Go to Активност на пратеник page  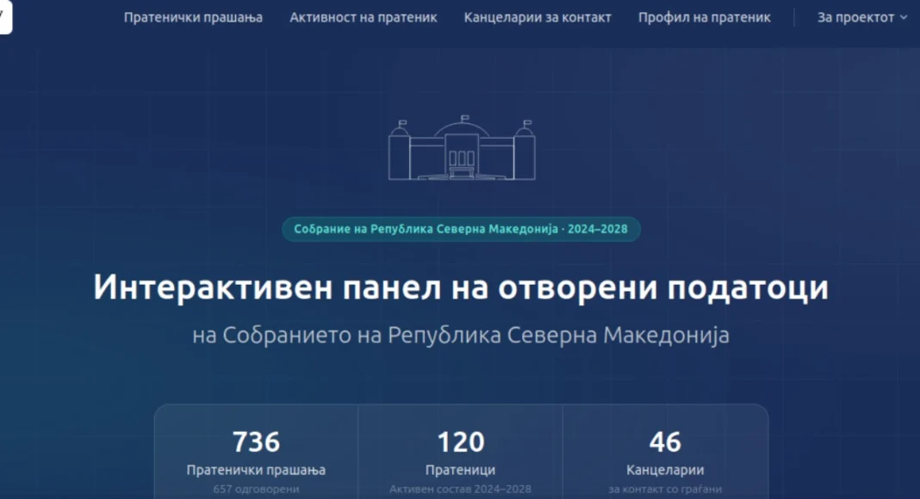tap(364, 17)
